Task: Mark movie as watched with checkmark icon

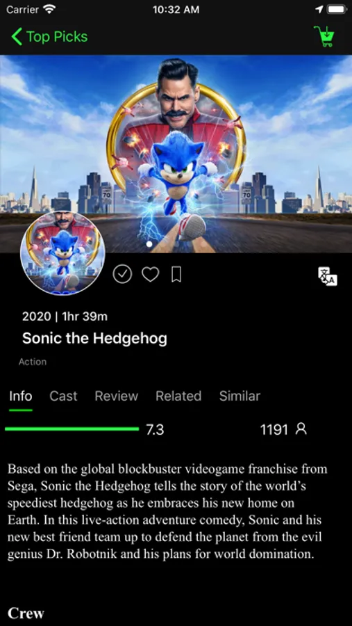Action: coord(122,274)
